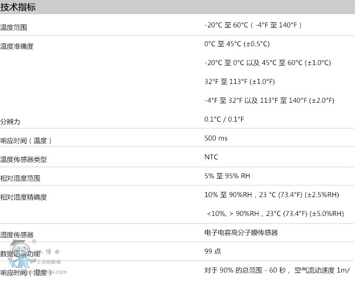Select the 响应时间（温度）label
This screenshot has width=355, height=281.
click(x=26, y=140)
